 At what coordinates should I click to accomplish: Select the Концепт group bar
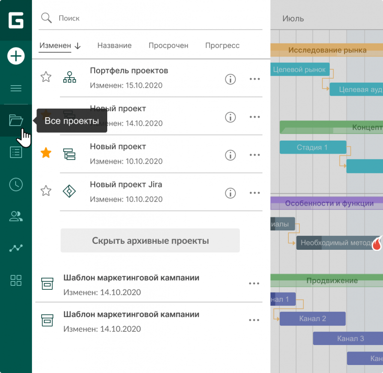[x=332, y=127]
